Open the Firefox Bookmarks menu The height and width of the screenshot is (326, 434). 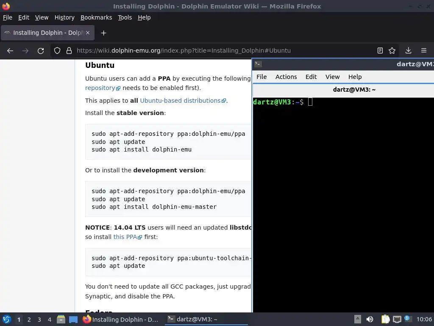click(x=96, y=17)
